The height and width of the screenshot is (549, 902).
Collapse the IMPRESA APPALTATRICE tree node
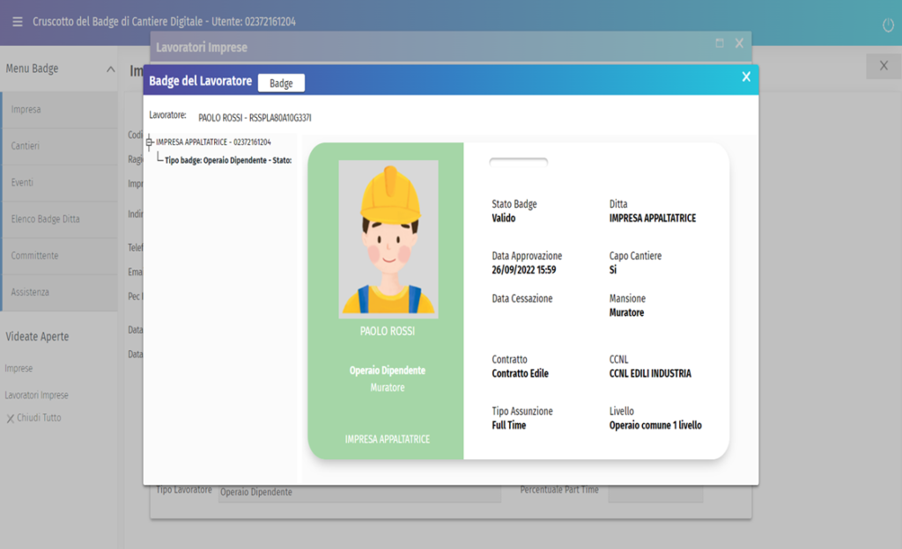[x=150, y=142]
